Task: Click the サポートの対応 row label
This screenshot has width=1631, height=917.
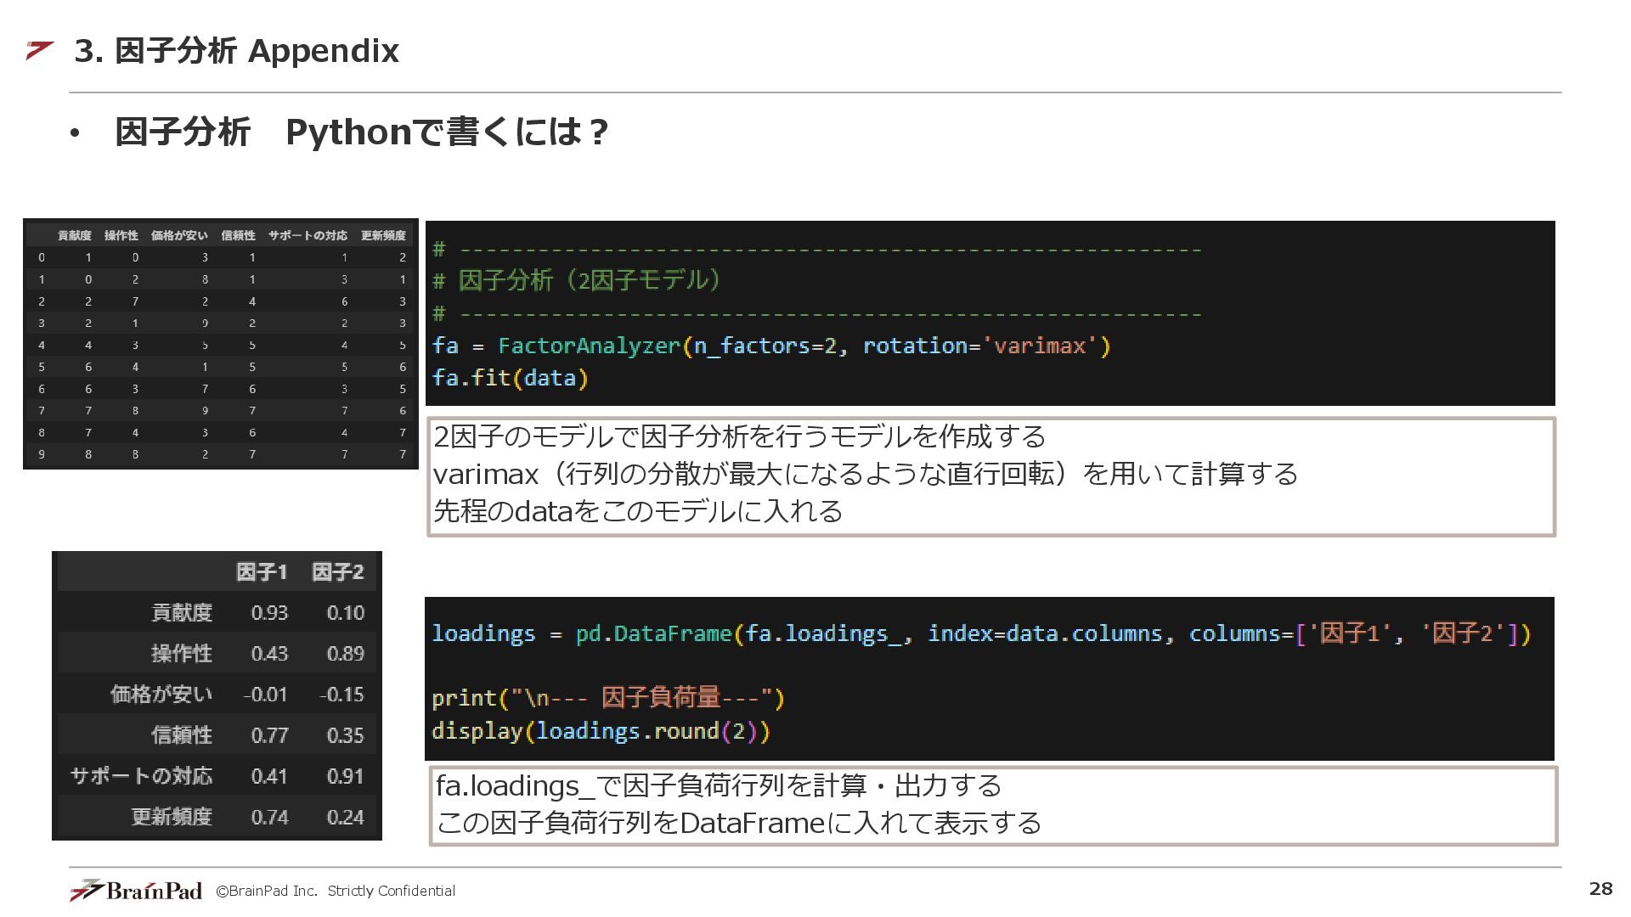Action: (x=141, y=776)
